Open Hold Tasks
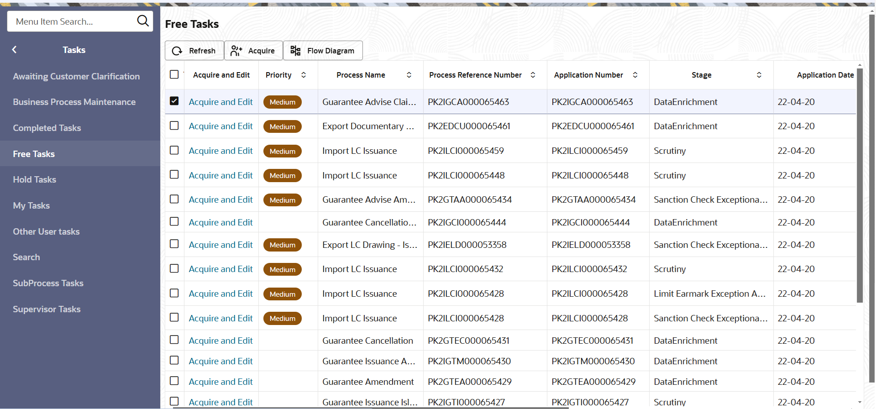The width and height of the screenshot is (876, 409). click(34, 179)
